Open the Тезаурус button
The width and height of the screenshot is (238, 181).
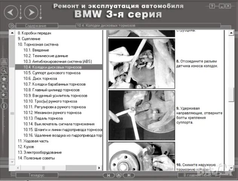[x=37, y=175]
